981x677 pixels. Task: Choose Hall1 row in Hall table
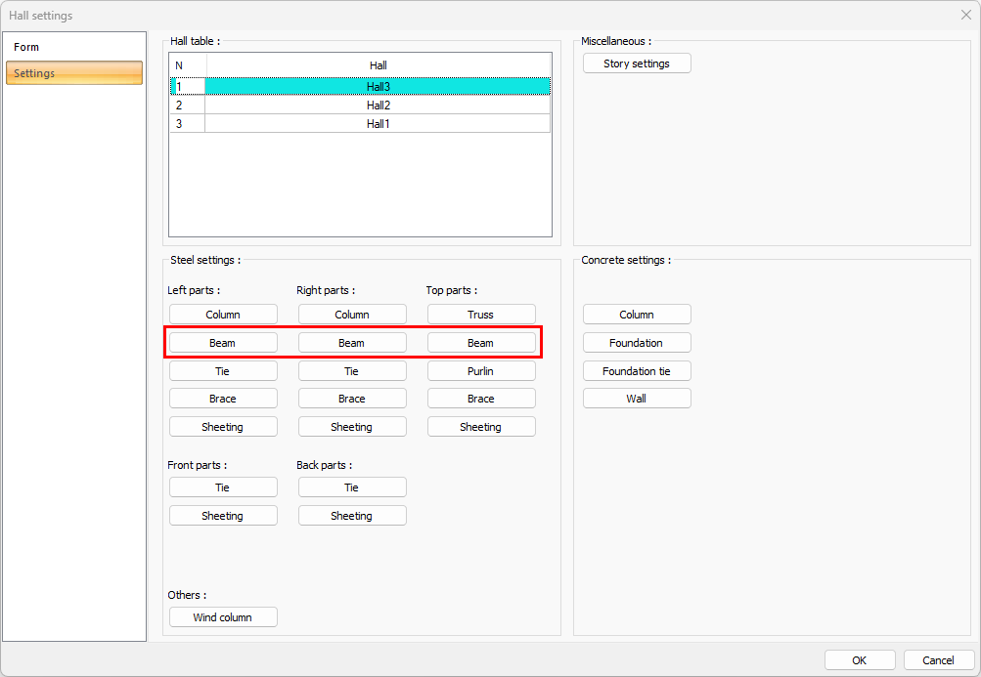click(378, 124)
